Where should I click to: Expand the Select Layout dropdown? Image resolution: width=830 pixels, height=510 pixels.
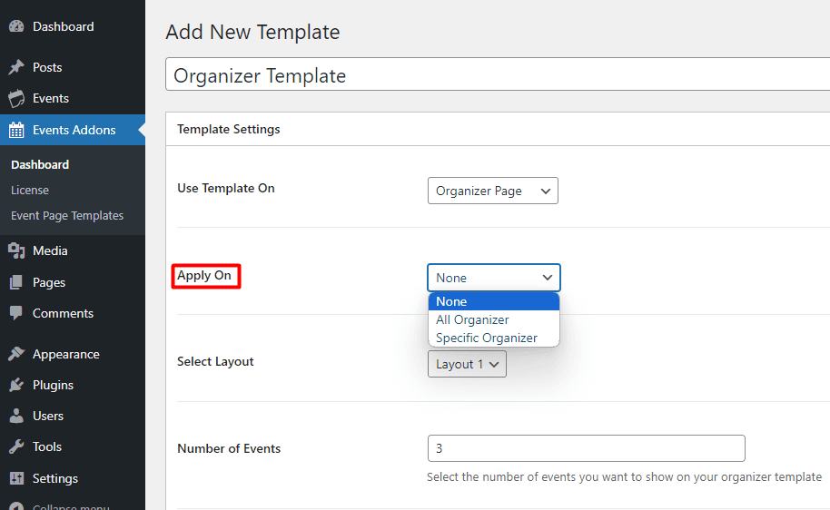click(467, 364)
